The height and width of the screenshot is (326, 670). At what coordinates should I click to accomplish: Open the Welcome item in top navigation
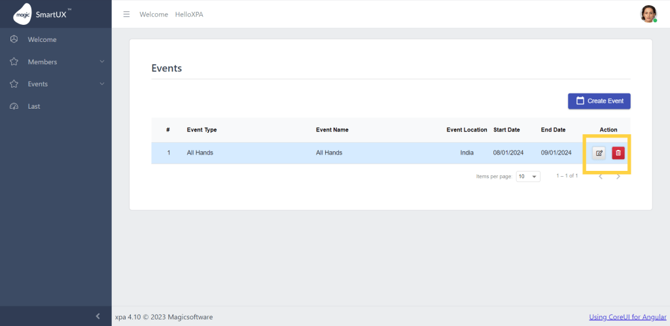tap(154, 14)
